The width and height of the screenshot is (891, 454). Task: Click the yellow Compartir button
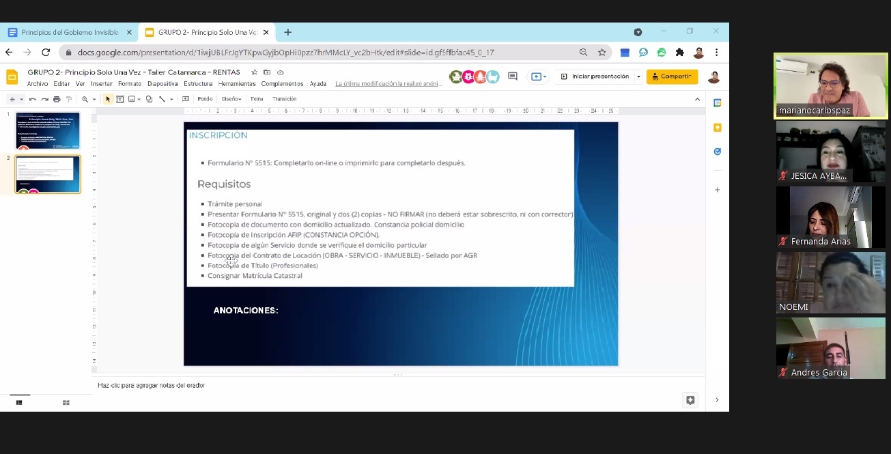(x=672, y=76)
